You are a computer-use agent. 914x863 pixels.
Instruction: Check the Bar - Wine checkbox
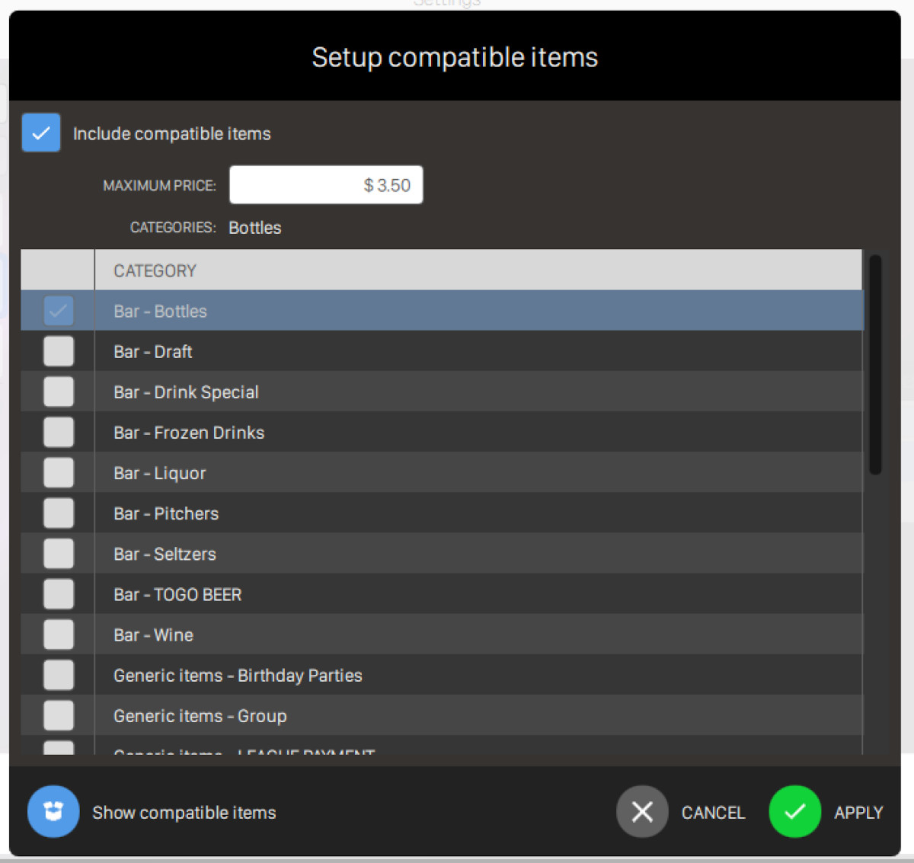click(x=59, y=634)
